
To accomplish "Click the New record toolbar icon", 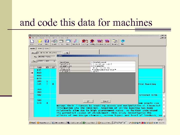I will 32,42.
